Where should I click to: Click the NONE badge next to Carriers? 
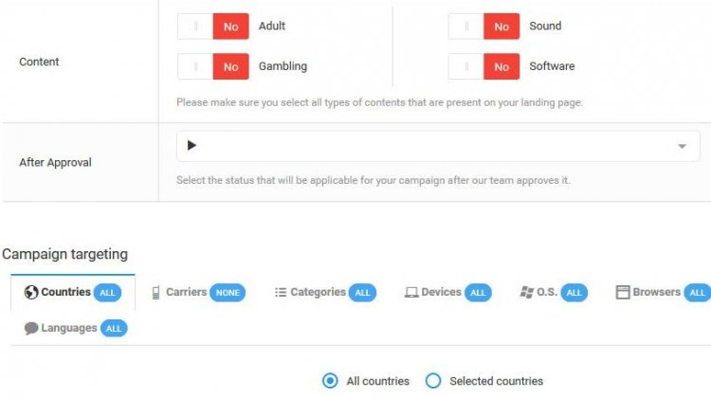tap(228, 293)
